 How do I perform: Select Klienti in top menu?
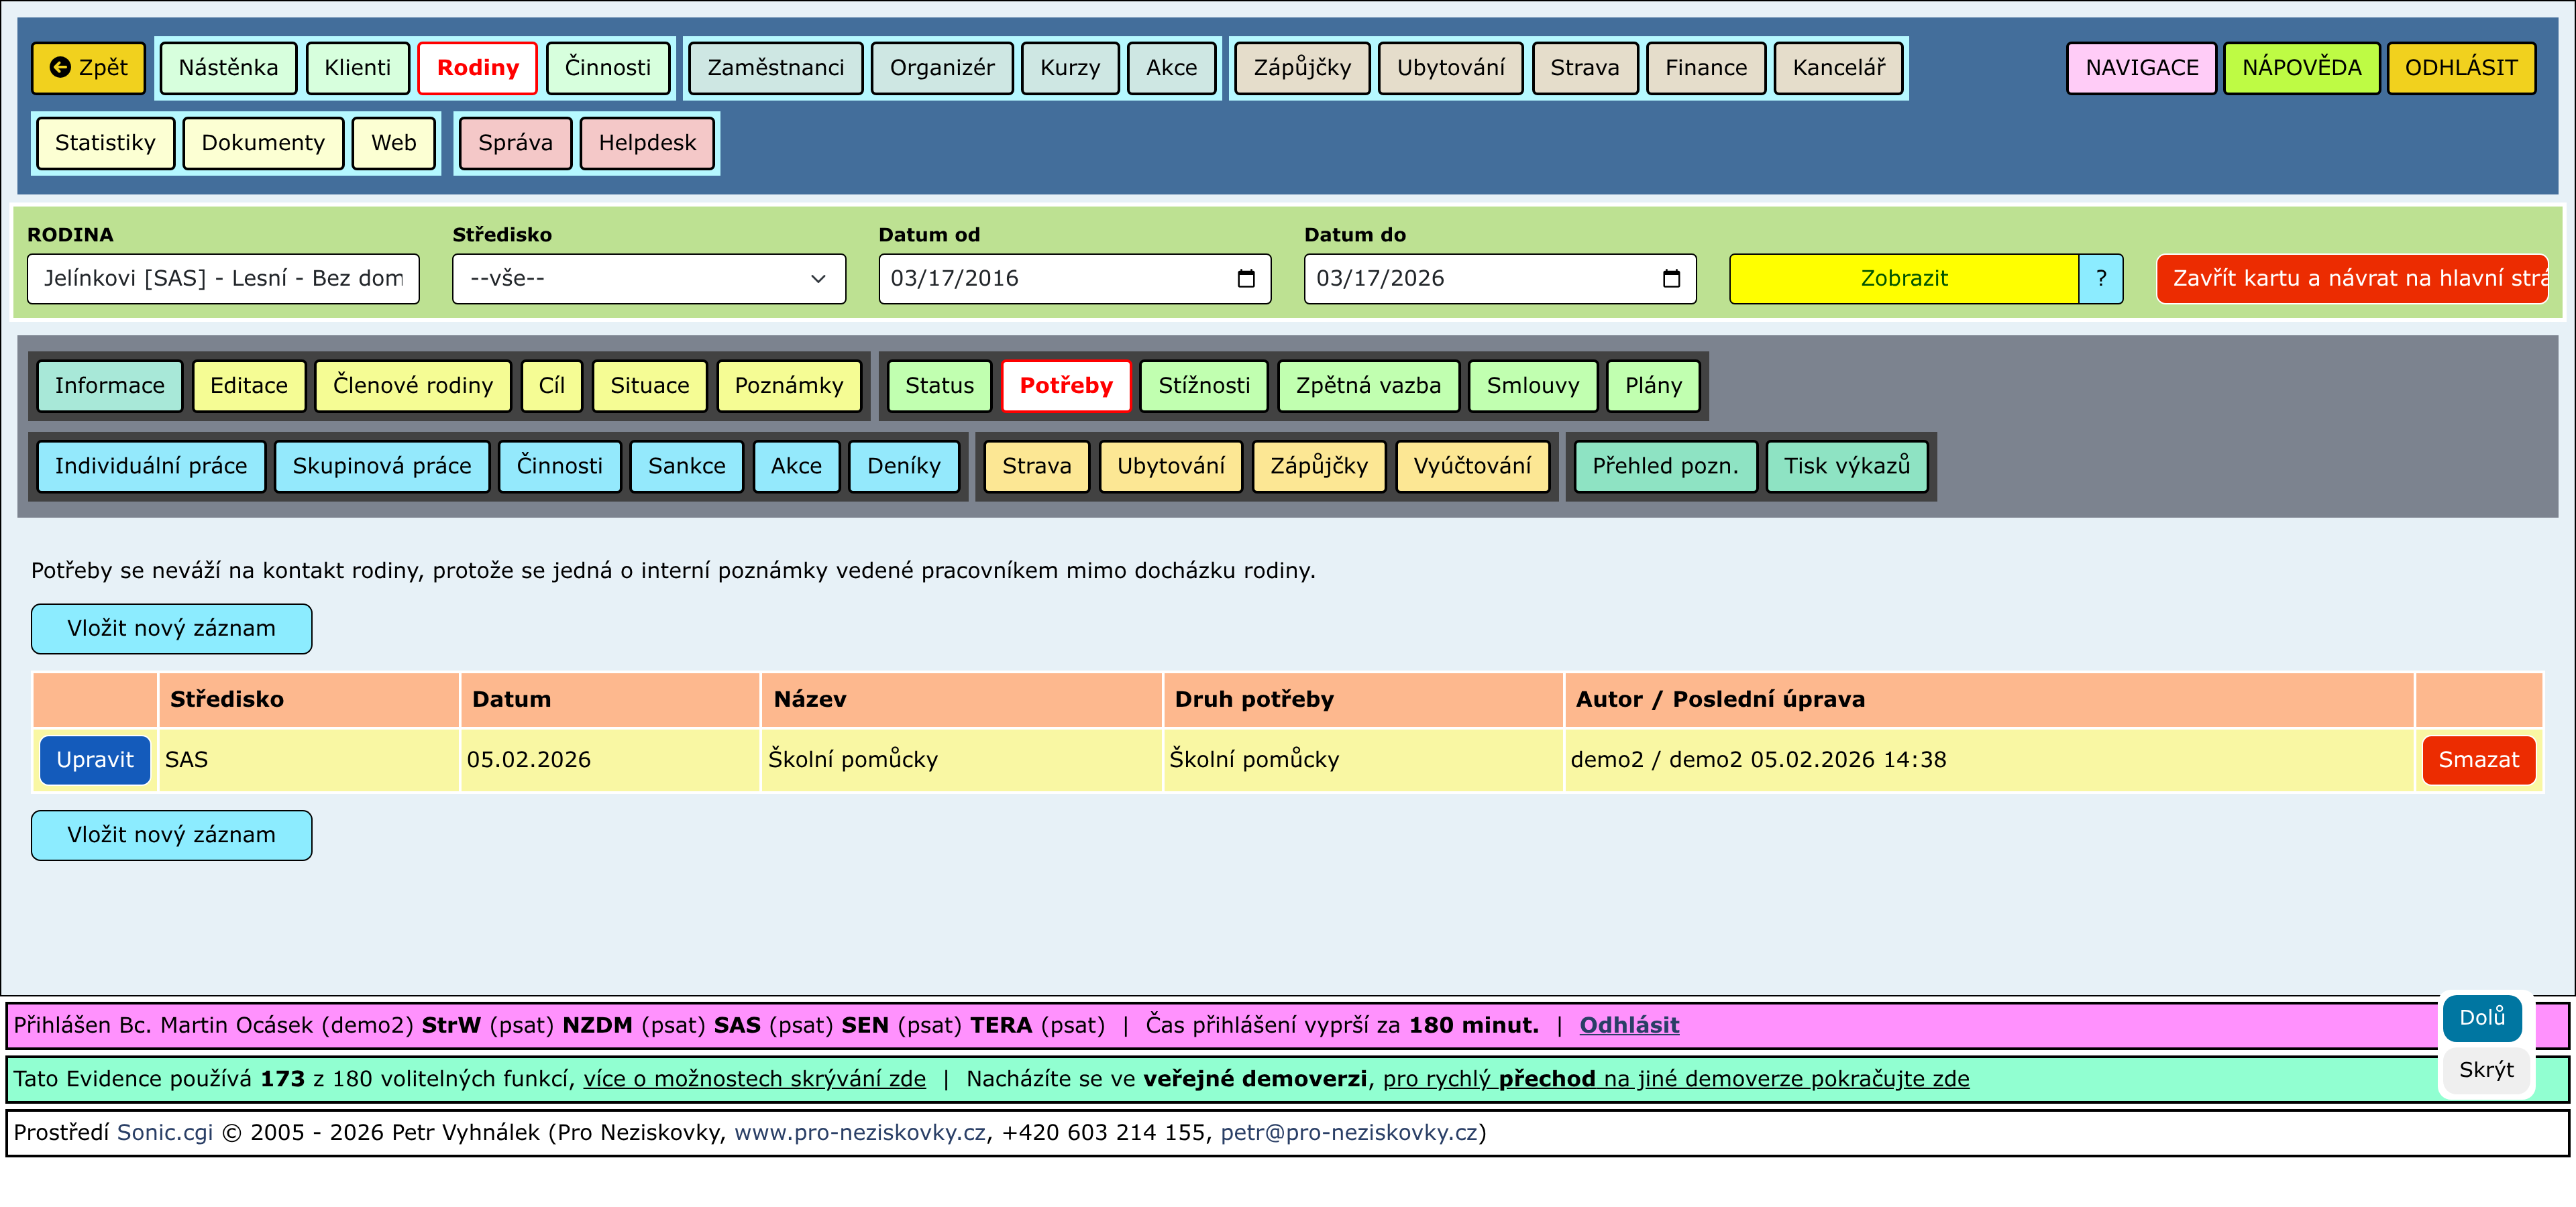tap(357, 68)
